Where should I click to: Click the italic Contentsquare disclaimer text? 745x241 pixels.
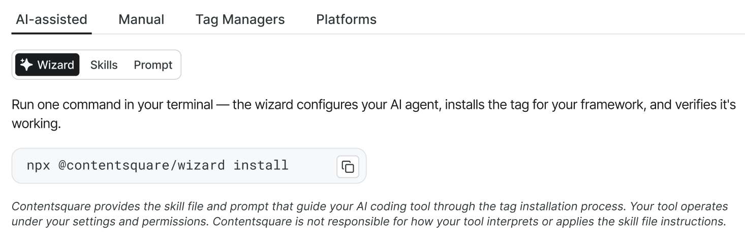pos(369,214)
